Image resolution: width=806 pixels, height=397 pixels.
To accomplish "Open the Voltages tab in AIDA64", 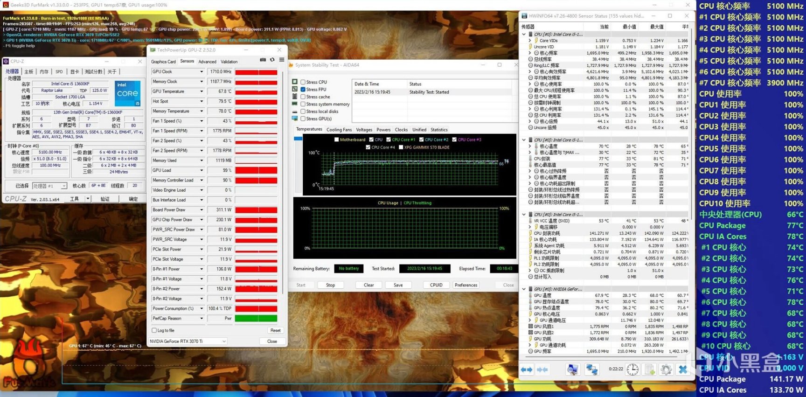I will pyautogui.click(x=364, y=130).
